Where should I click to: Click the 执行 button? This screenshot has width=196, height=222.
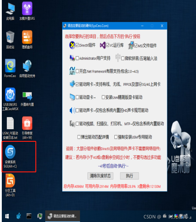click(129, 176)
